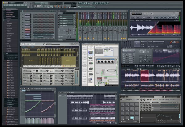185x127 pixels.
Task: Select the My beats folder in browser
Action: 10,106
